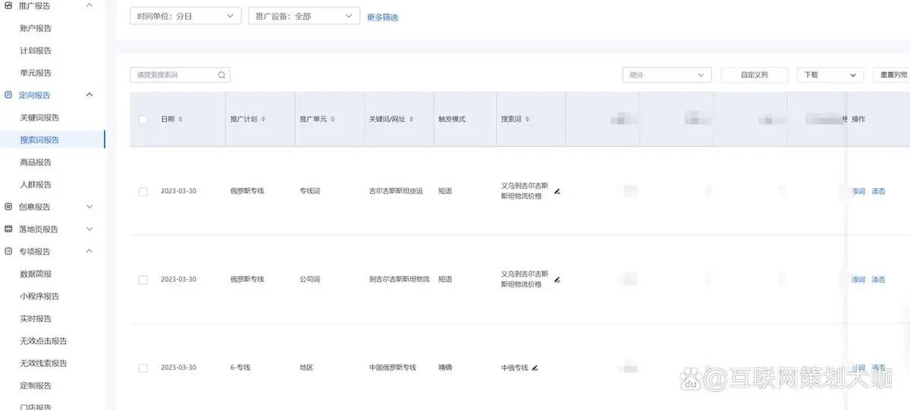Sort by 搜索词 column arrows icon
This screenshot has width=910, height=410.
click(527, 120)
